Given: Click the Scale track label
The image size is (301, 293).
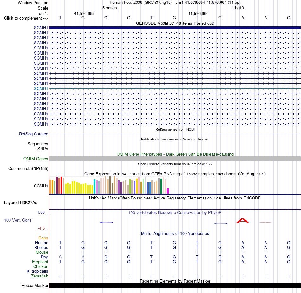Looking at the screenshot, I should point(43,8).
